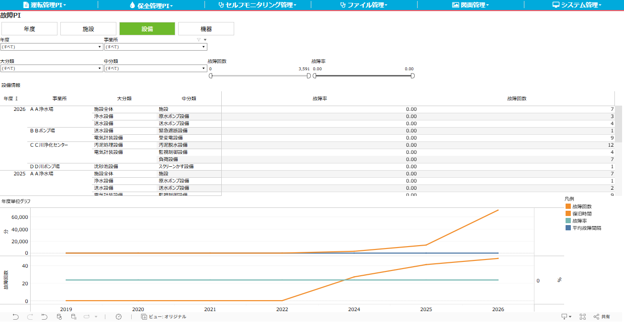The image size is (624, 324).
Task: Select the ＤＤ川ポンプ場 row cell
Action: tap(45, 166)
